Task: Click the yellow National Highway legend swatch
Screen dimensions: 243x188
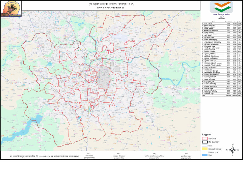Action: tap(205, 149)
